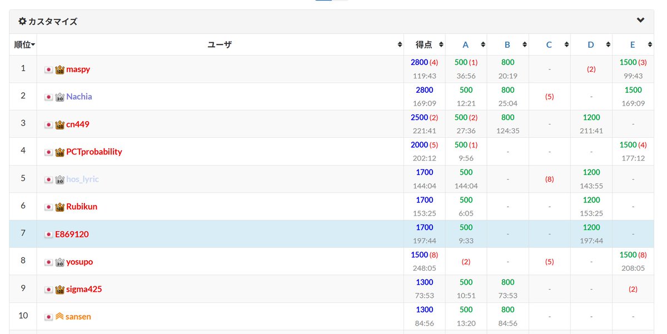Click the crown icon beside Rubikun
This screenshot has width=667, height=334.
click(58, 207)
